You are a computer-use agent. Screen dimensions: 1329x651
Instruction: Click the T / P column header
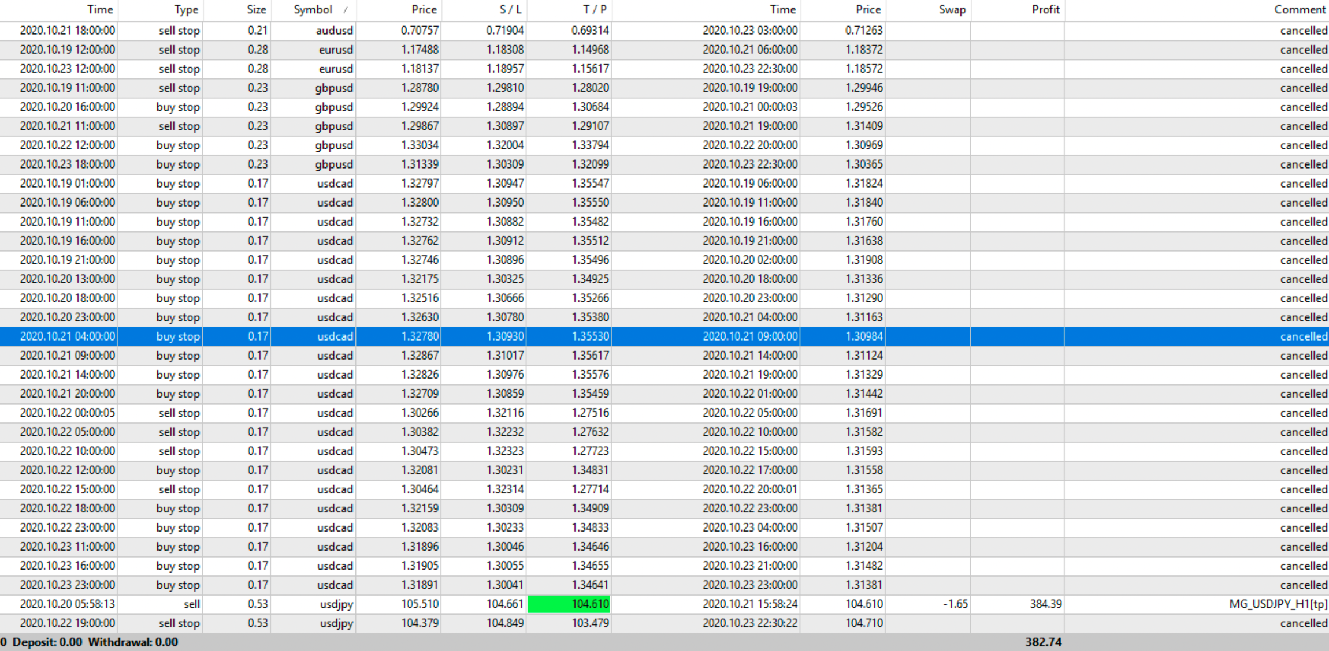click(595, 10)
